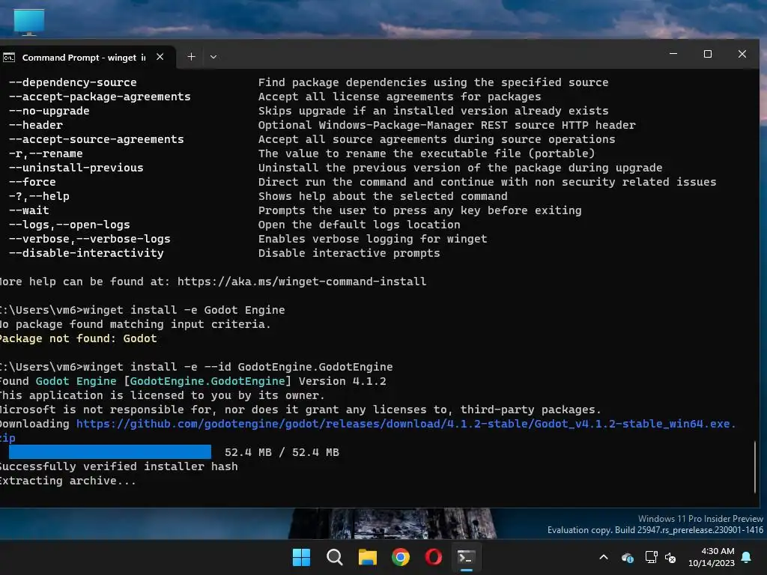Show hidden system tray icons
Image resolution: width=767 pixels, height=575 pixels.
click(604, 557)
